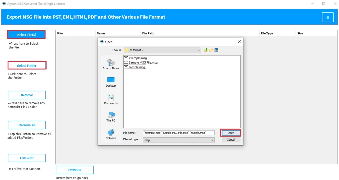
Task: Create a new folder via toolbar icon
Action: point(211,50)
